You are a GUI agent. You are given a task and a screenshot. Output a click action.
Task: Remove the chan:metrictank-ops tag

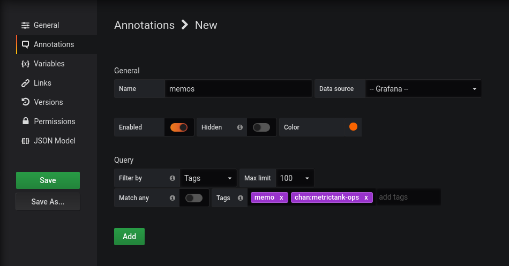point(366,197)
